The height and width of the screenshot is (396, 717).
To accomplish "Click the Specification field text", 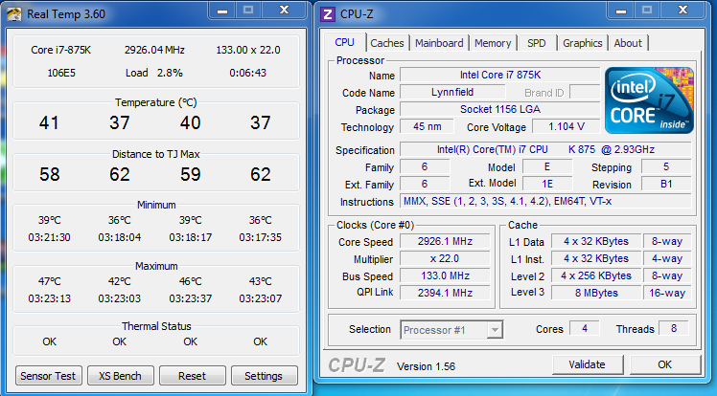I will click(545, 149).
